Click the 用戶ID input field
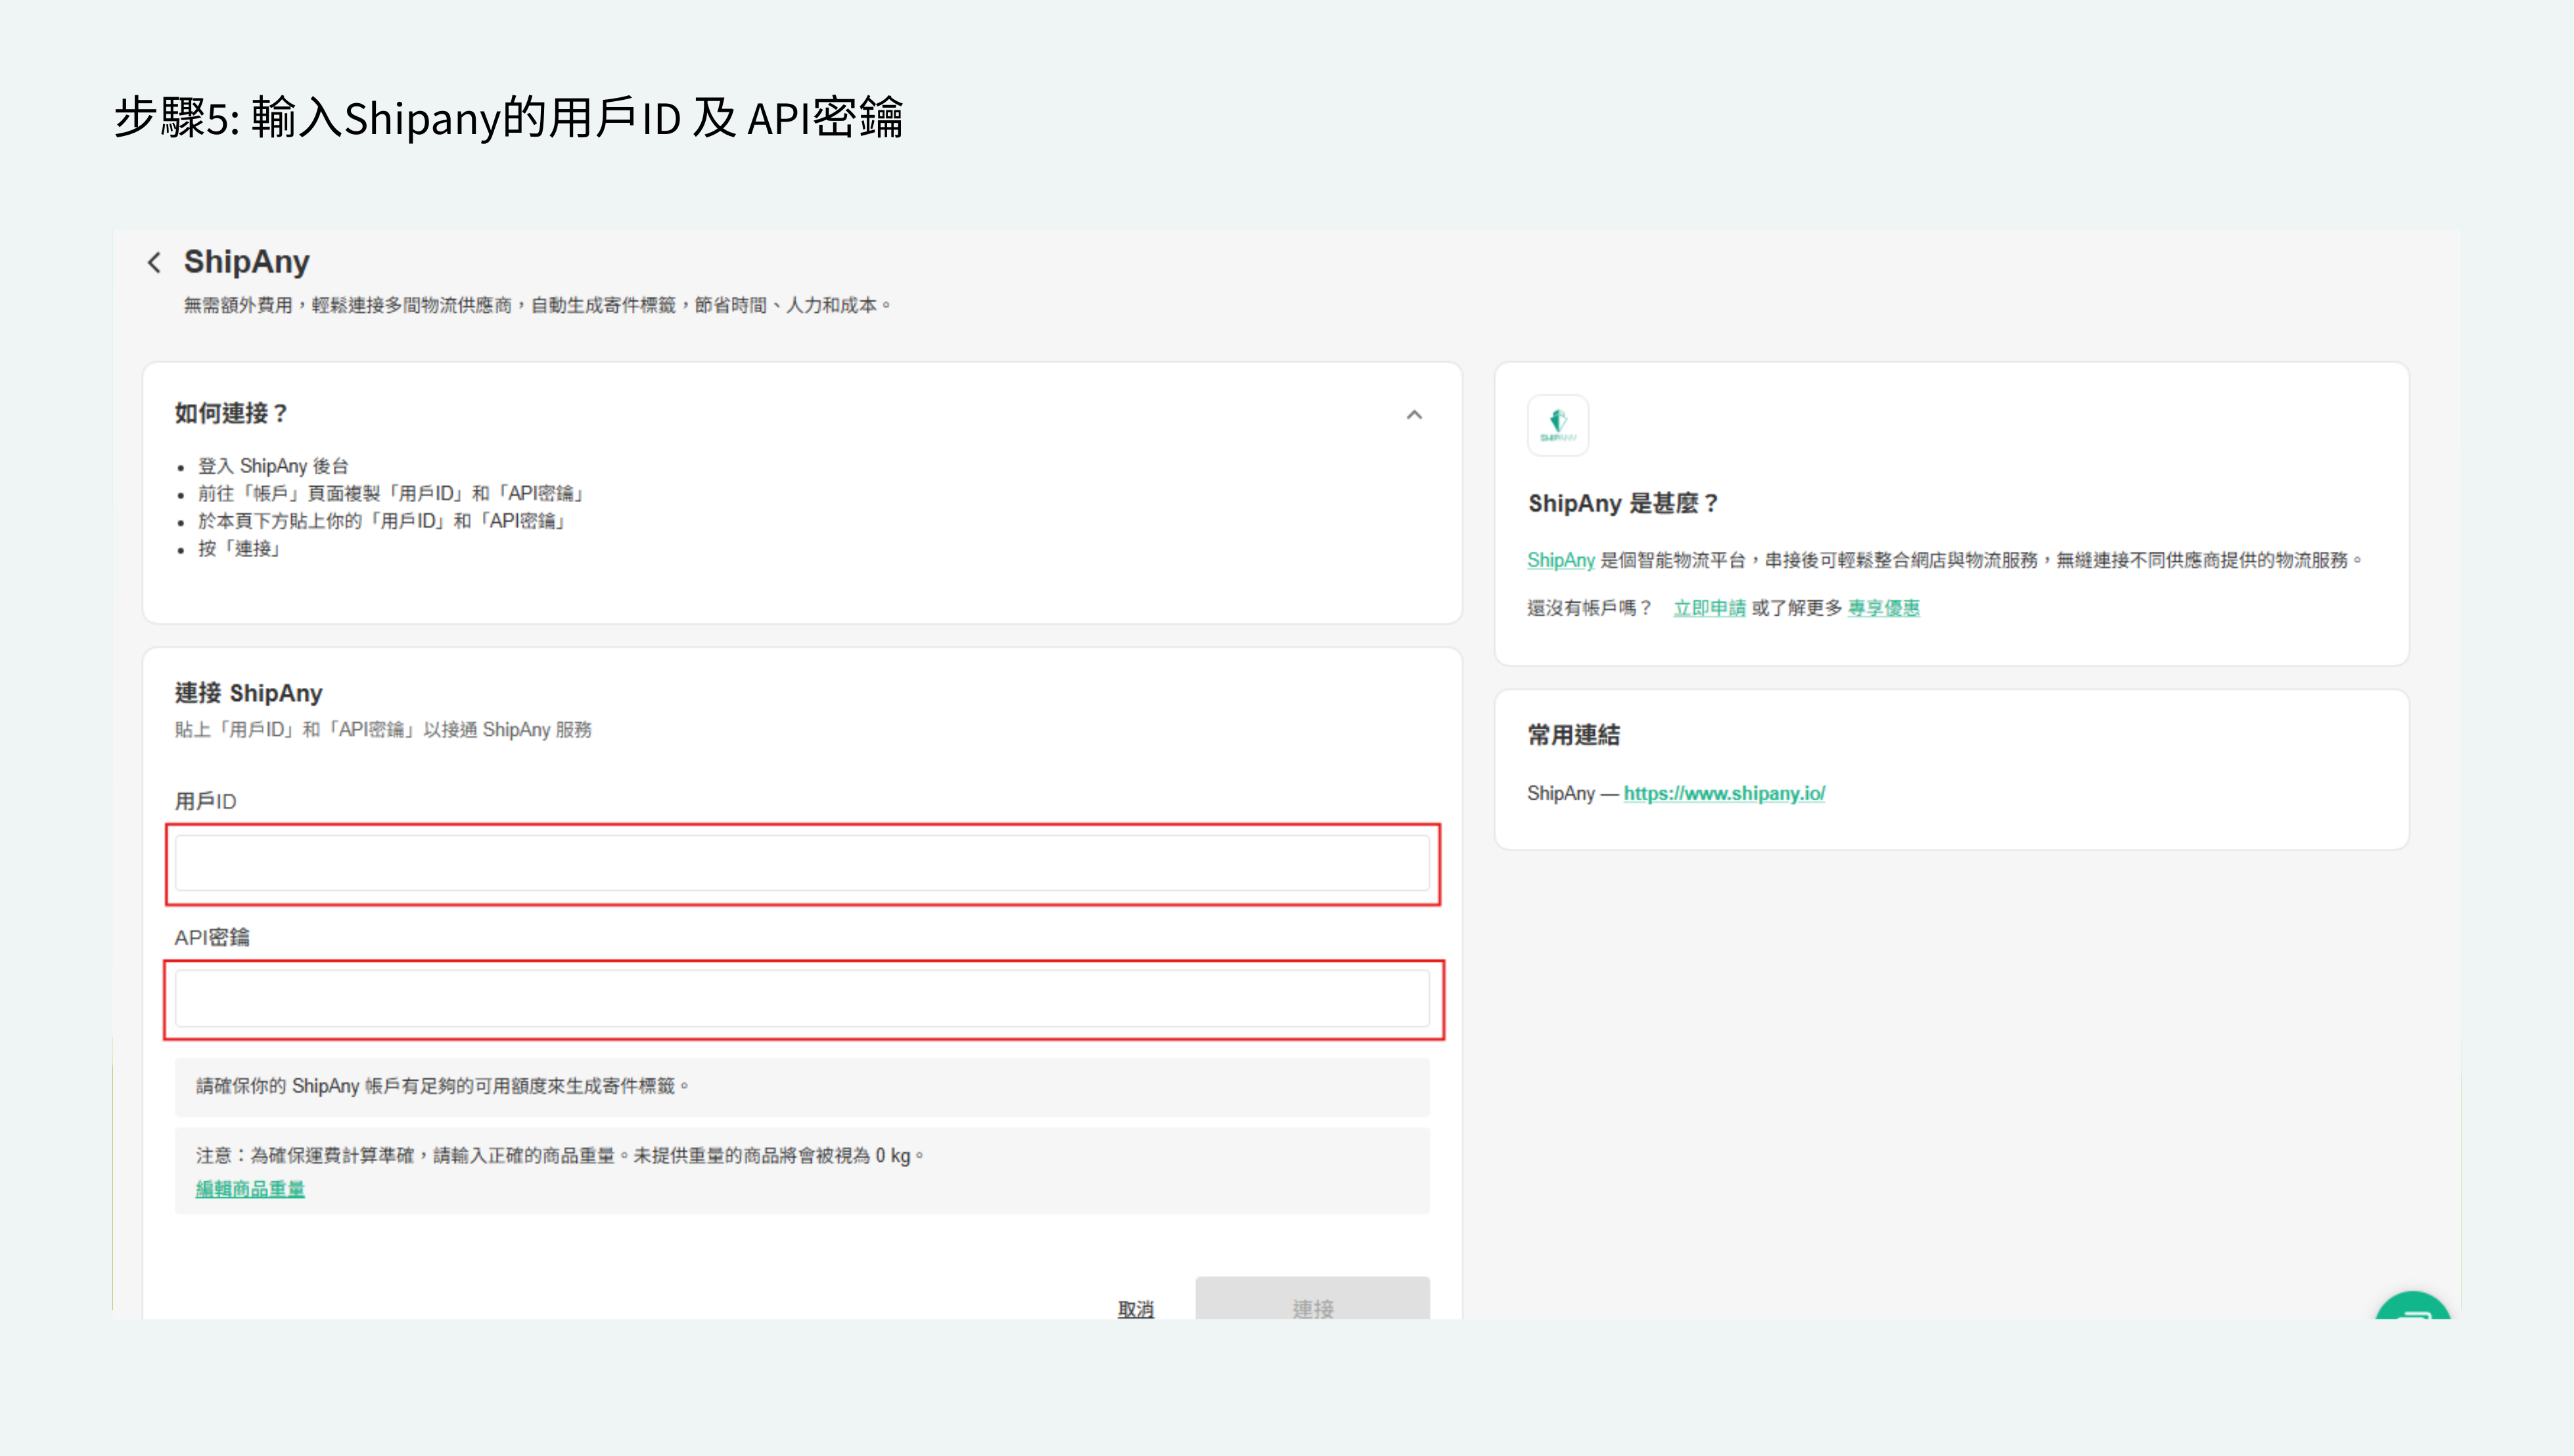2574x1456 pixels. point(802,863)
